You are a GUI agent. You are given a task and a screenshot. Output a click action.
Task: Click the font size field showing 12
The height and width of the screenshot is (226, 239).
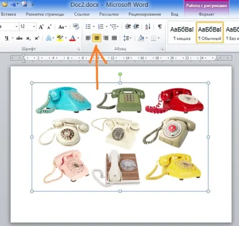coord(26,27)
